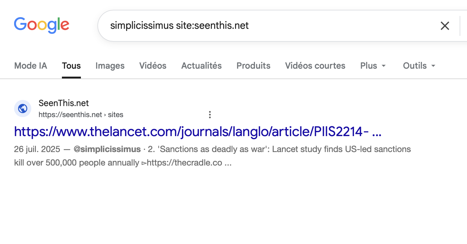Click the 26 juil. 2025 result date
This screenshot has width=467, height=244.
[x=37, y=149]
